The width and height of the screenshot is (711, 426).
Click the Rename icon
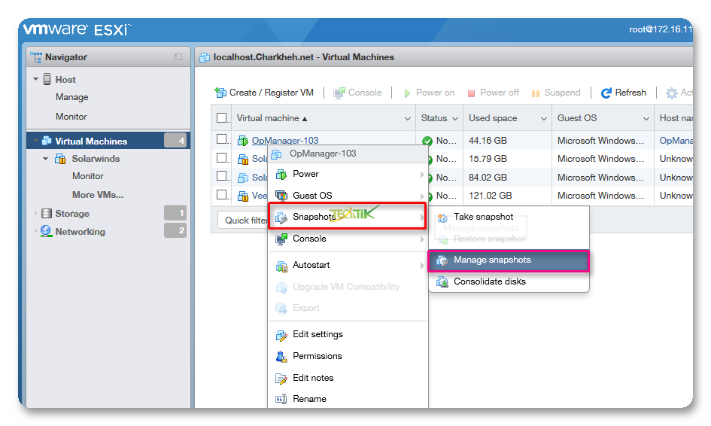[281, 399]
